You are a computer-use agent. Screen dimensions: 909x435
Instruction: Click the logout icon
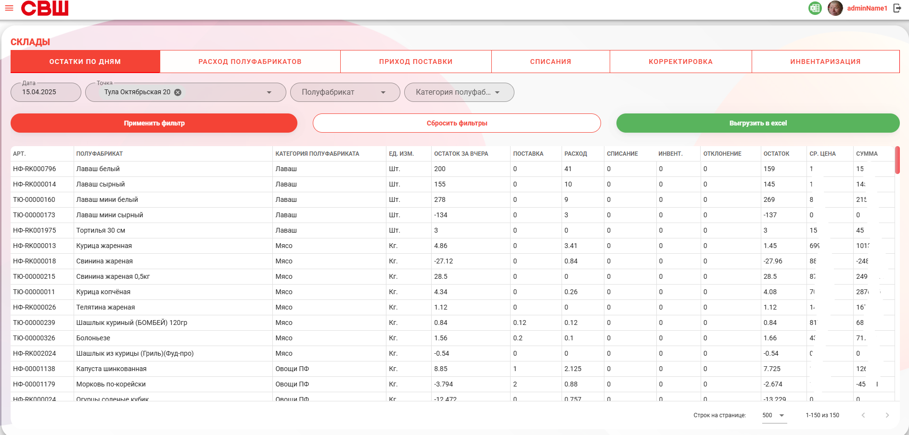(897, 8)
